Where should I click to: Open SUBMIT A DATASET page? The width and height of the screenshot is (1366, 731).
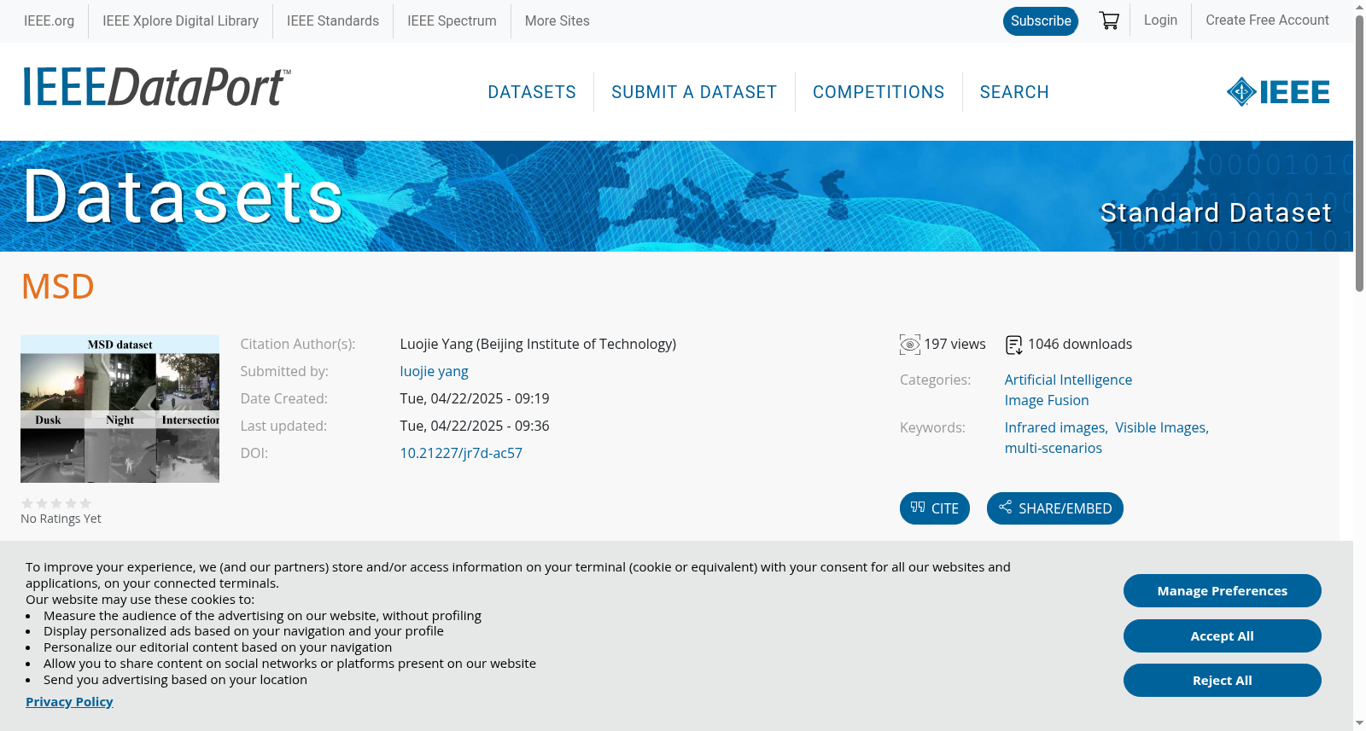pos(694,92)
